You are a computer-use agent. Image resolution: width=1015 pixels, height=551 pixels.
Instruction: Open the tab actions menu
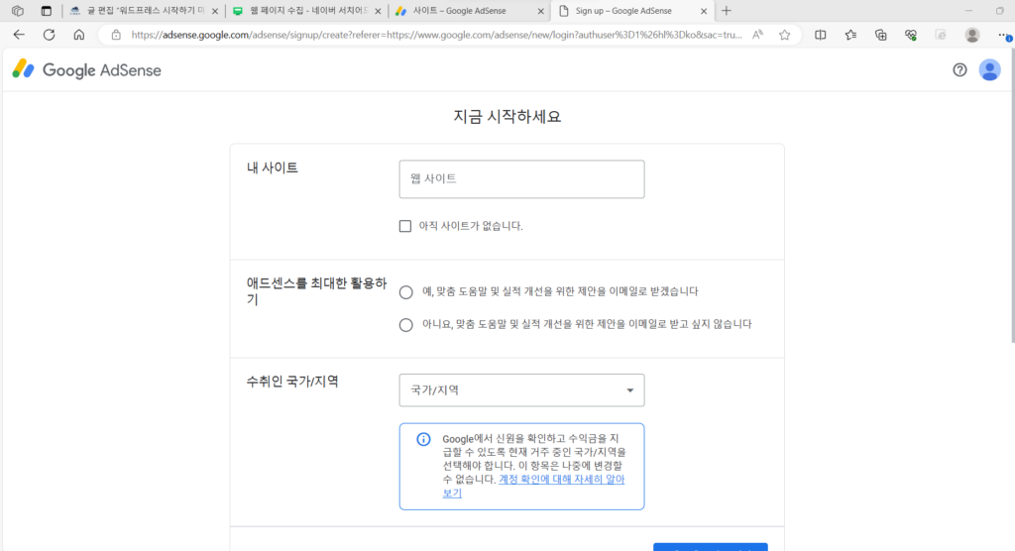[46, 11]
